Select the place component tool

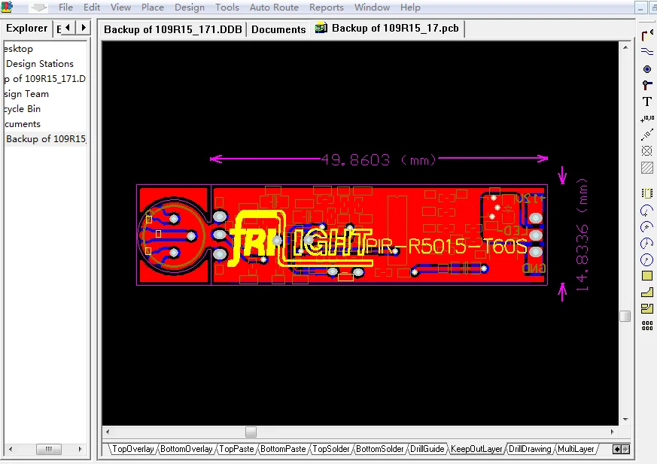pos(647,193)
